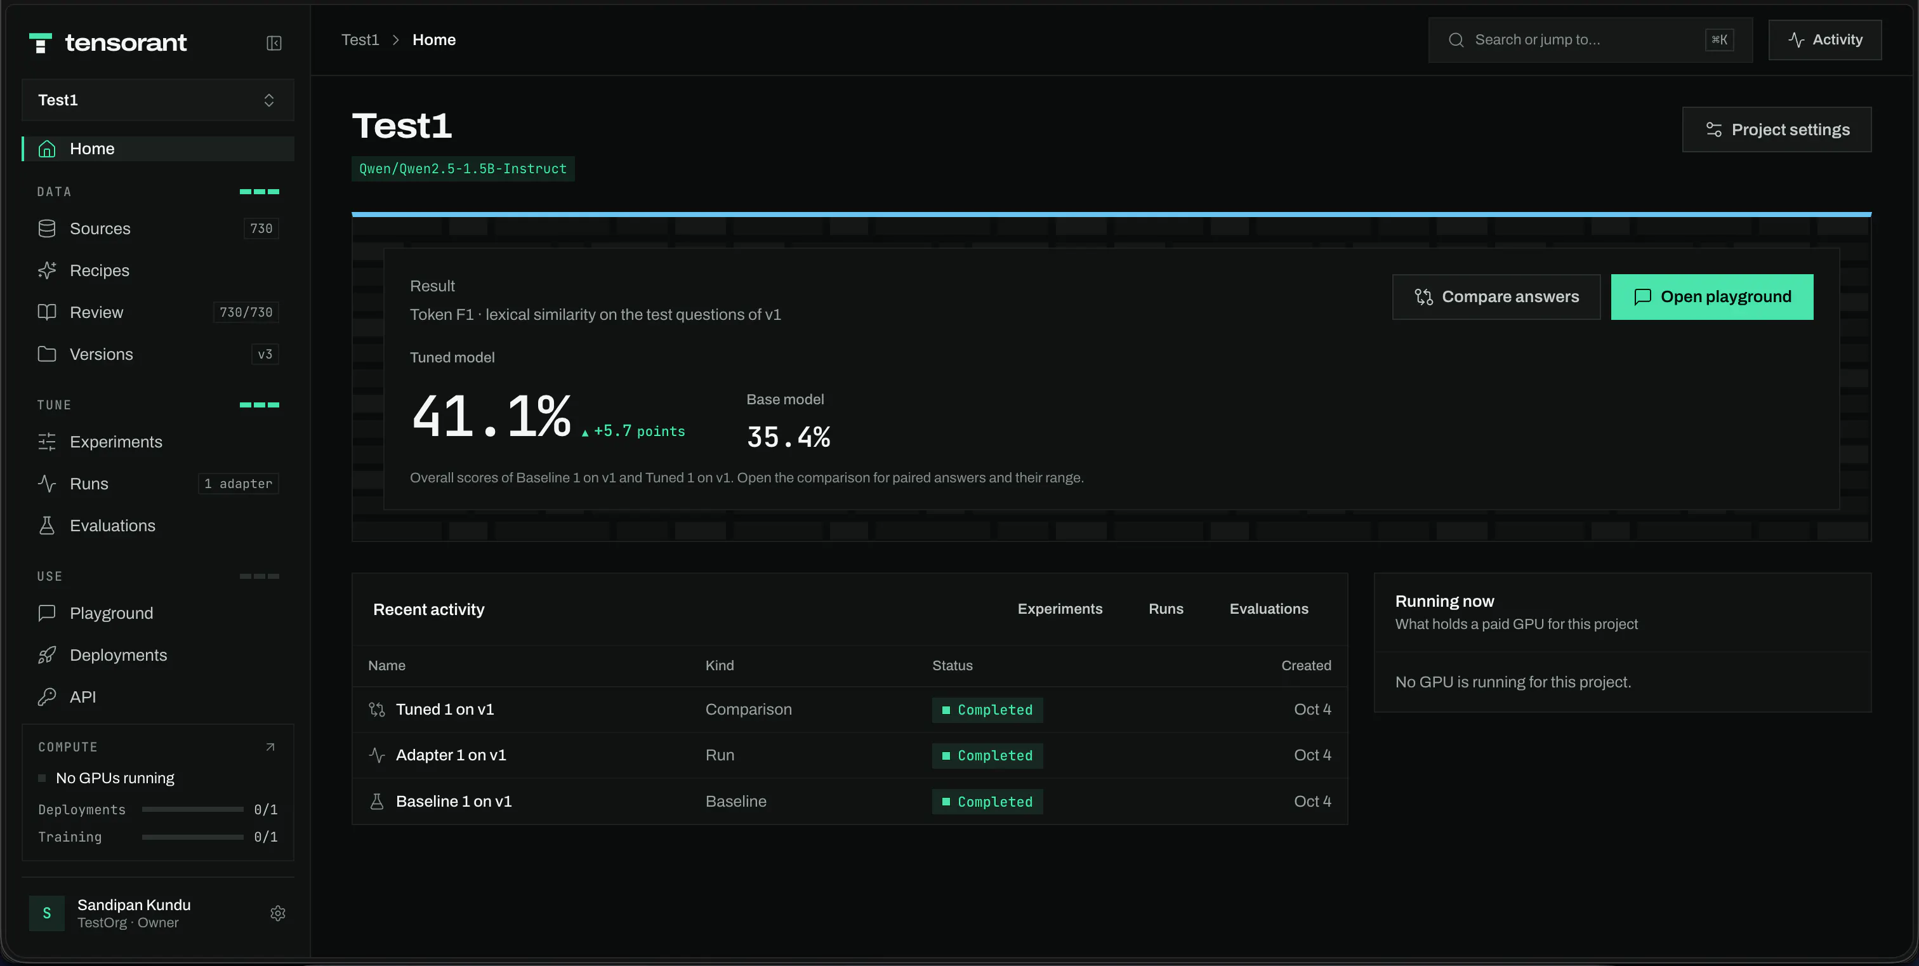
Task: Click Completed status of Tuned 1 row
Action: click(987, 710)
